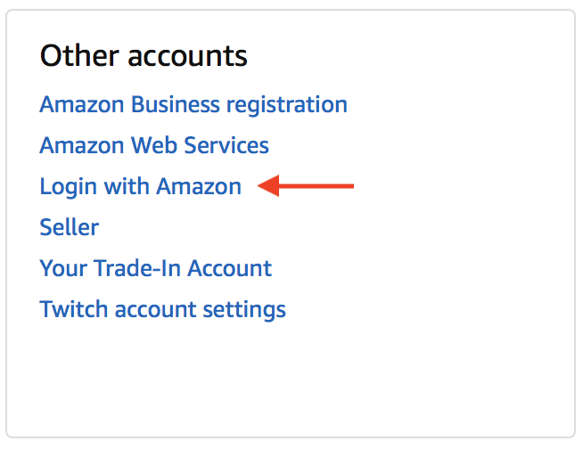The width and height of the screenshot is (583, 449).
Task: Click the link directly below Seller
Action: (x=155, y=269)
